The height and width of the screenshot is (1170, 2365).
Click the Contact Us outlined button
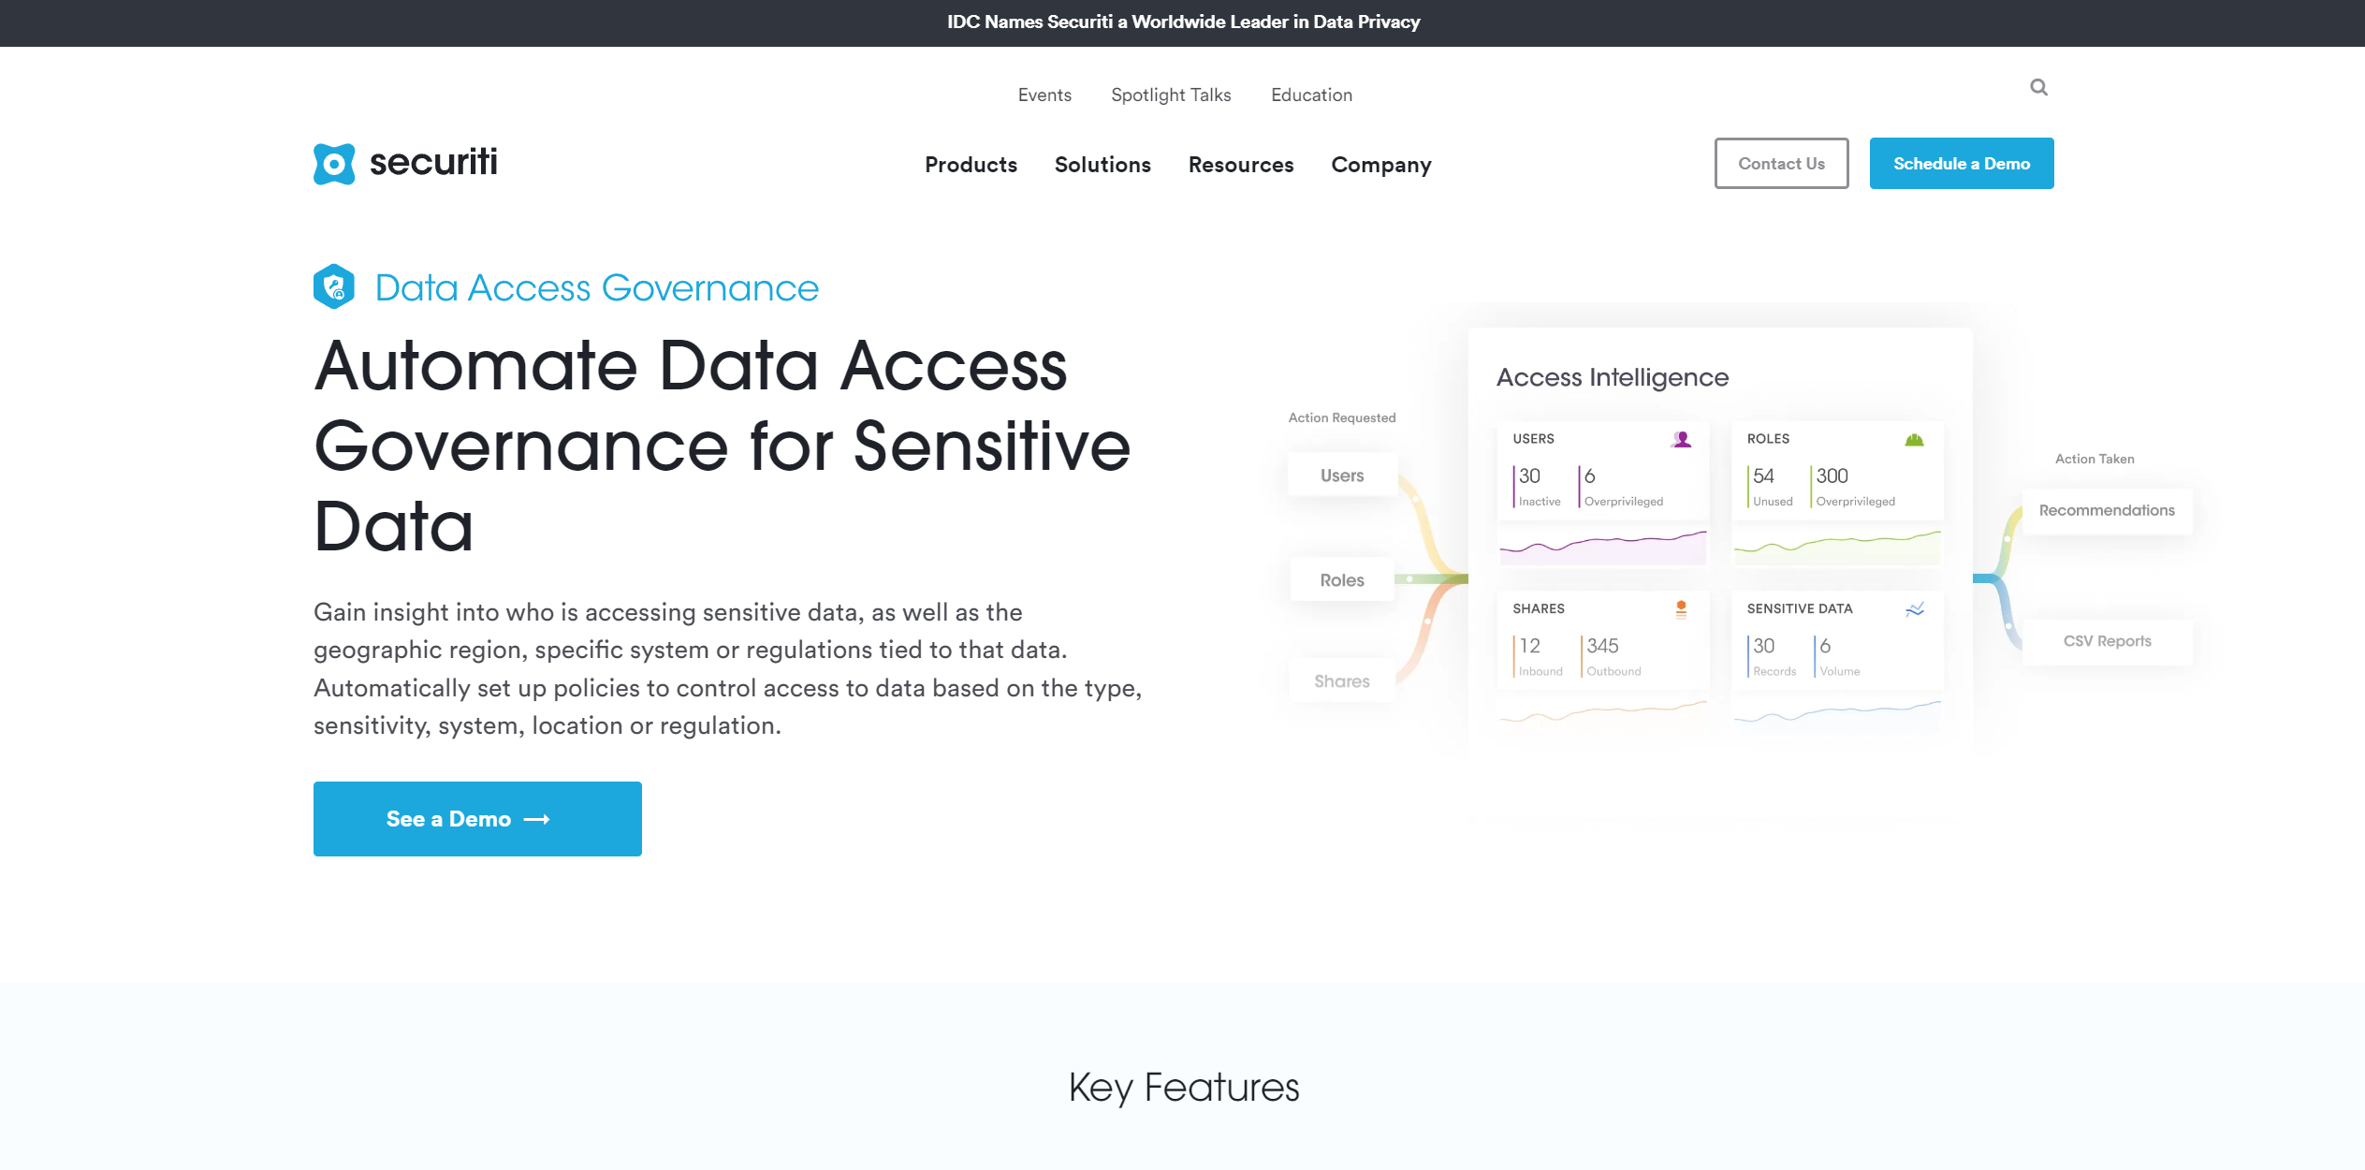tap(1780, 163)
